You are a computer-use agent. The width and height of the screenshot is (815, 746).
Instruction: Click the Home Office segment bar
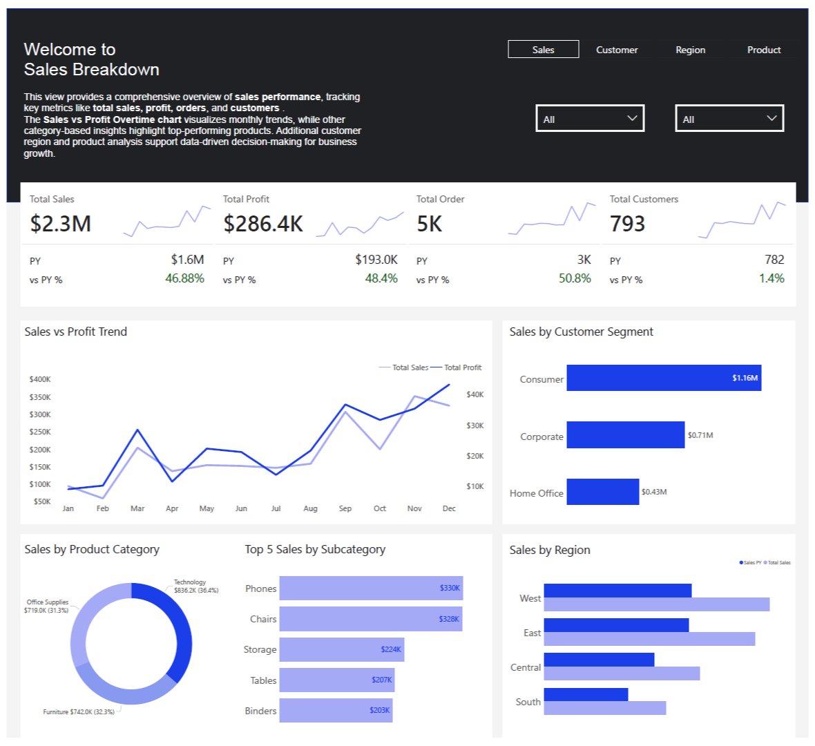(602, 492)
